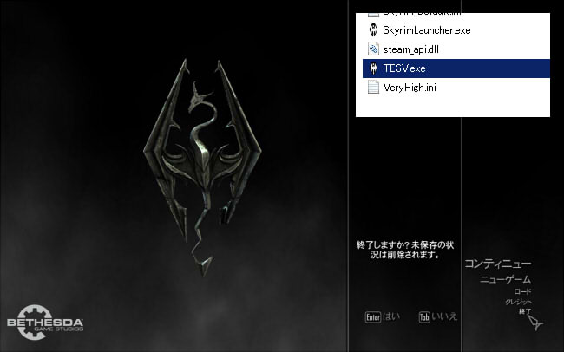Viewport: 564px width, 352px height.
Task: Select the SkyrimLauncher.exe file name
Action: [x=427, y=30]
